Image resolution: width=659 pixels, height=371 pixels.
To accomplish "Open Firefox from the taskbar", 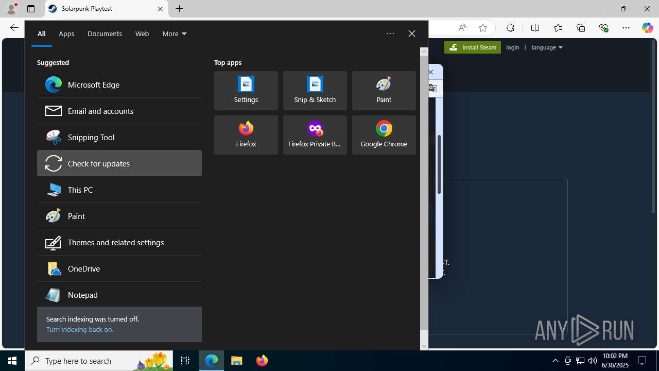I will (x=262, y=361).
